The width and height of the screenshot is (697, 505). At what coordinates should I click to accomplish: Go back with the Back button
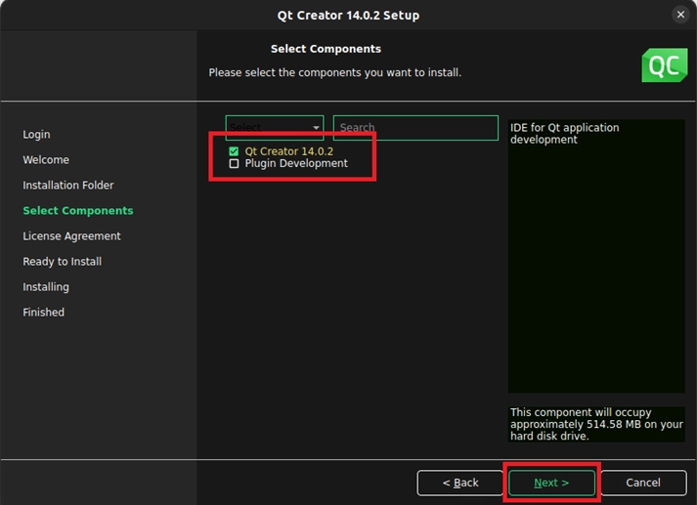click(459, 483)
